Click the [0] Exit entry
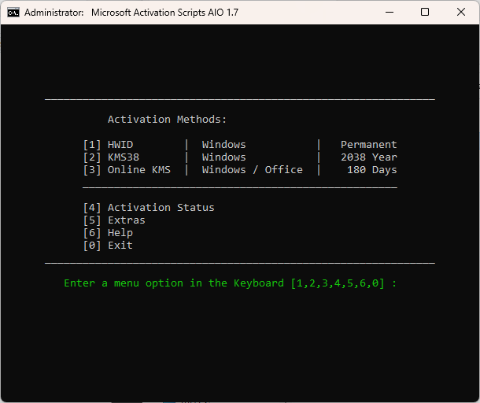The image size is (480, 403). tap(108, 246)
